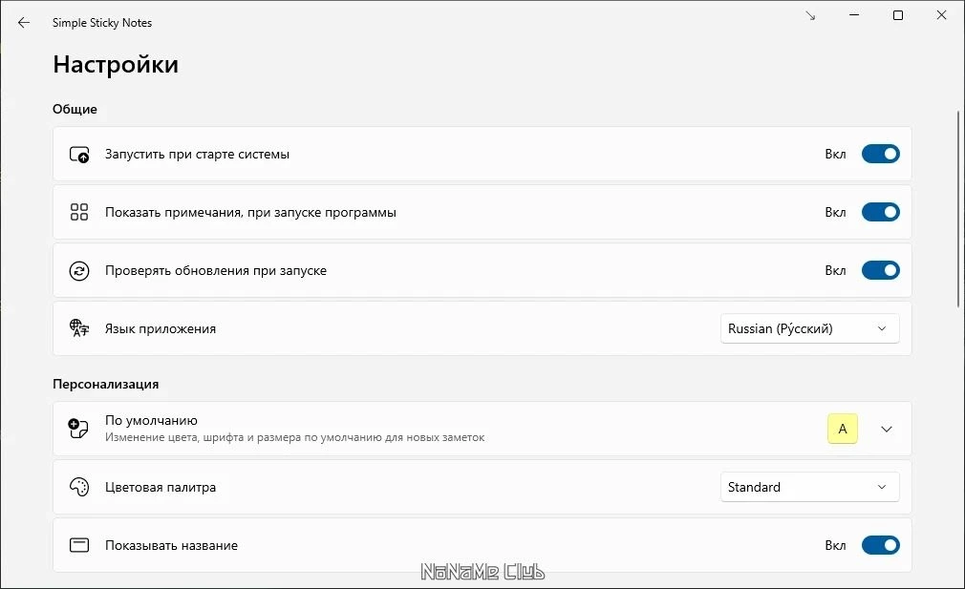Click the Настройки page heading
Image resolution: width=965 pixels, height=589 pixels.
[x=116, y=65]
